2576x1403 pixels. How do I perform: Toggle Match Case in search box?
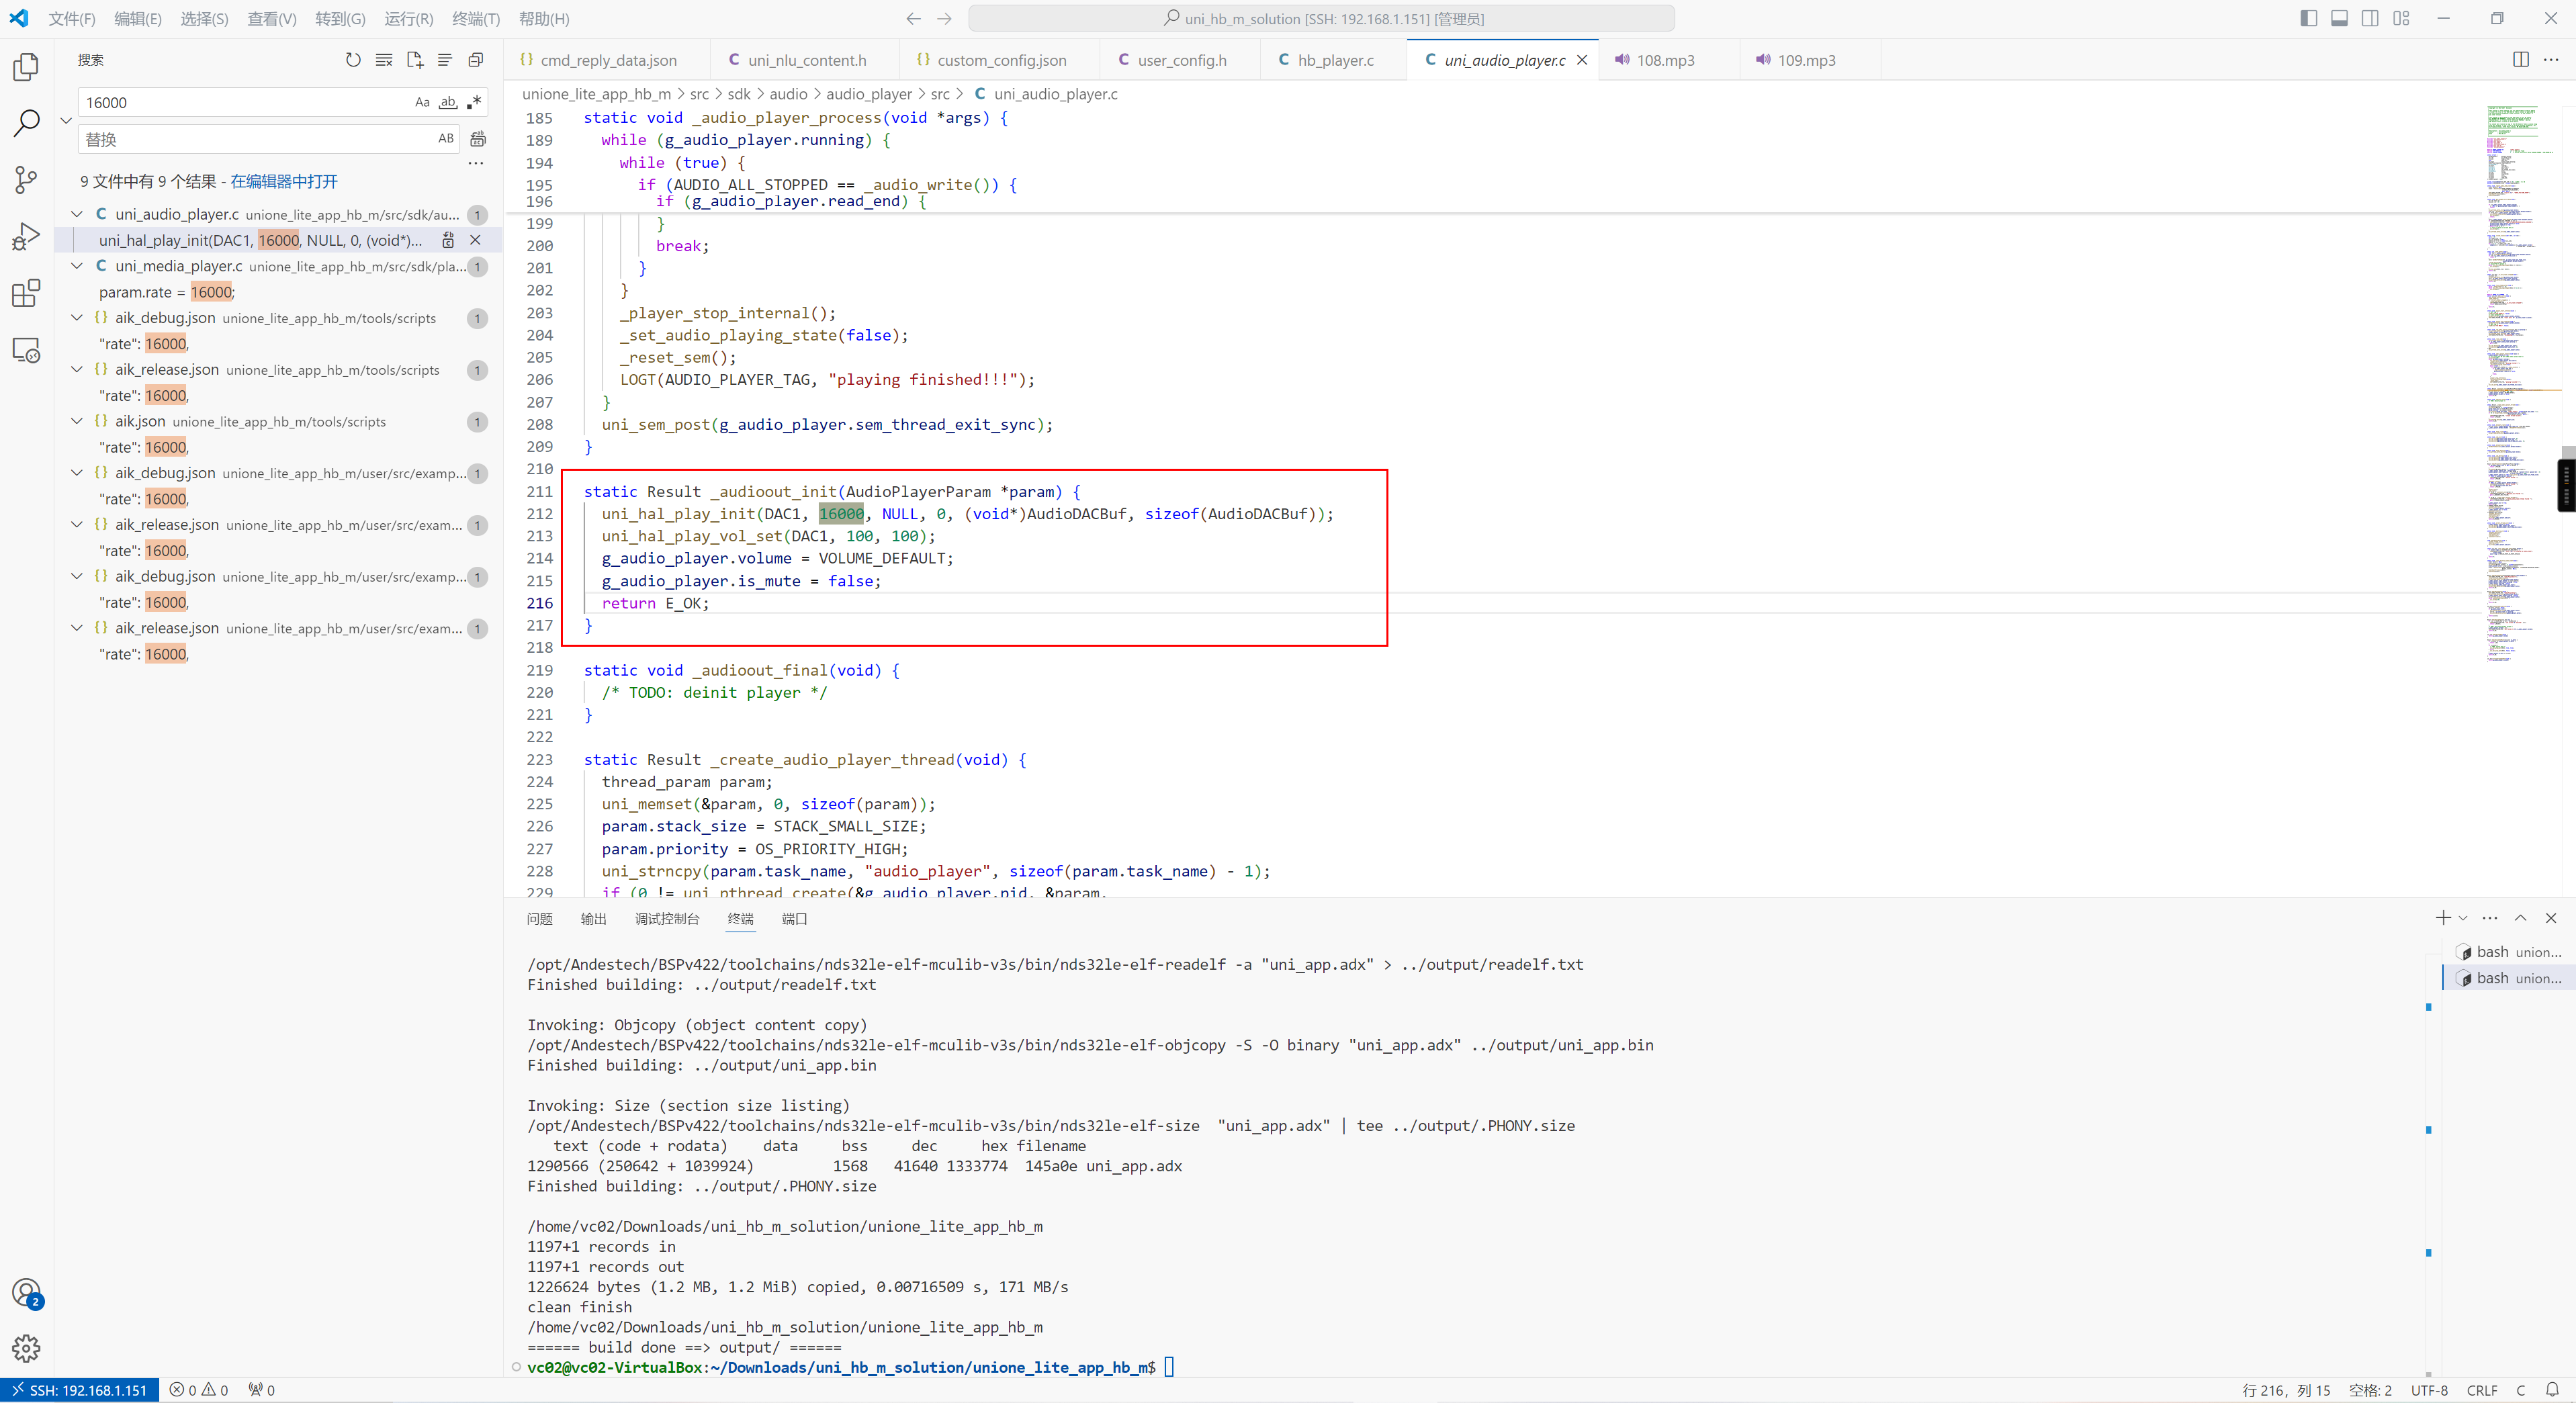pos(422,102)
